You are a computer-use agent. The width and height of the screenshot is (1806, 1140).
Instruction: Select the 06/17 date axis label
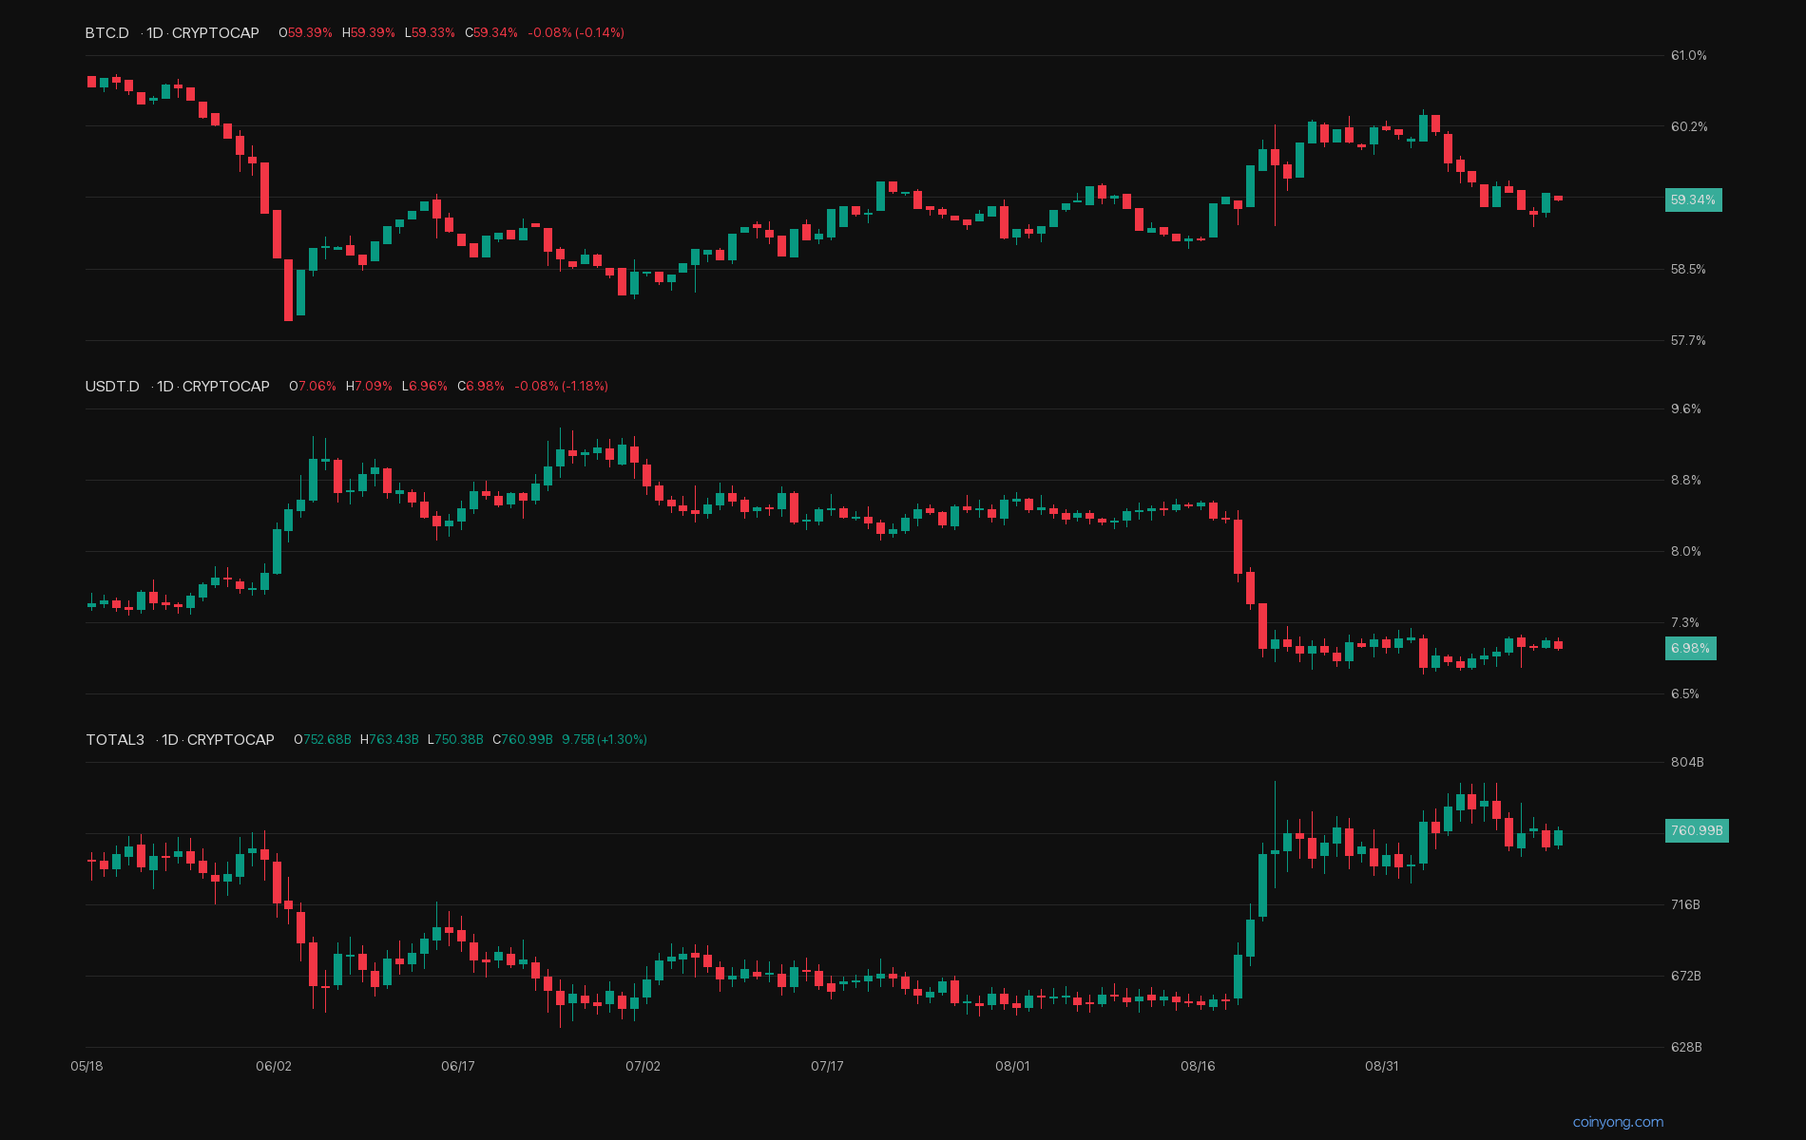click(x=458, y=1067)
